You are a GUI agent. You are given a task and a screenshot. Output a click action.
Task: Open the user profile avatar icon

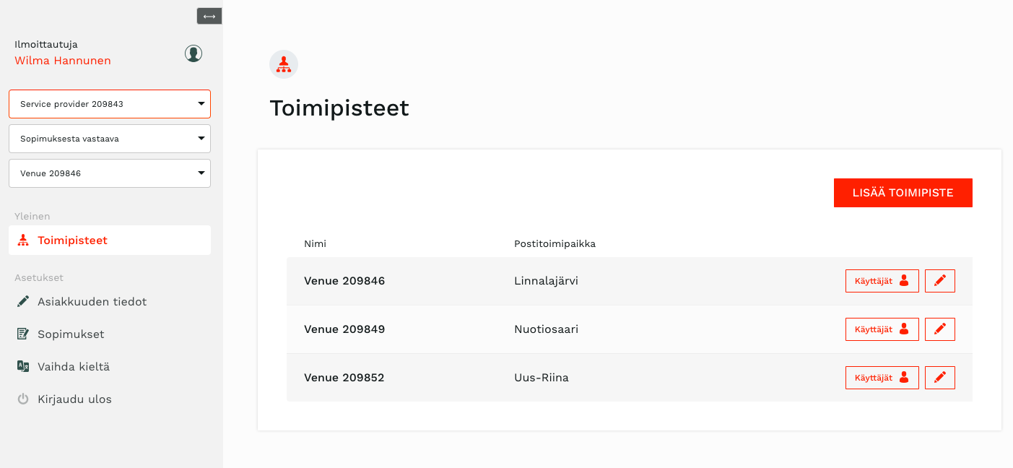194,53
